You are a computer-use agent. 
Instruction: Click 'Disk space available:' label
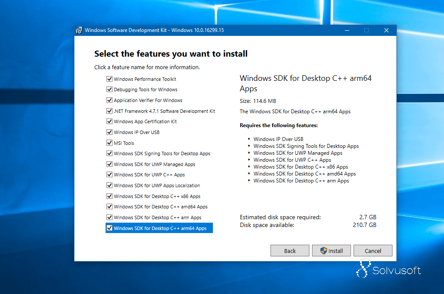tap(267, 225)
